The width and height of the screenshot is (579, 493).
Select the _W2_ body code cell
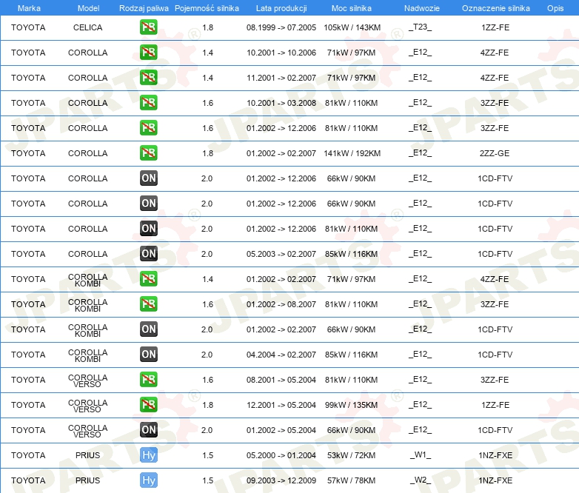pos(421,480)
